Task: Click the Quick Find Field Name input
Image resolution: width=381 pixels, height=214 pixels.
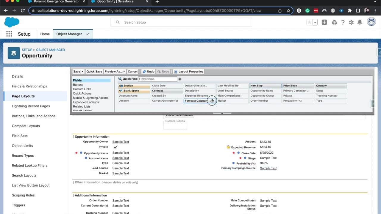Action: pyautogui.click(x=158, y=79)
